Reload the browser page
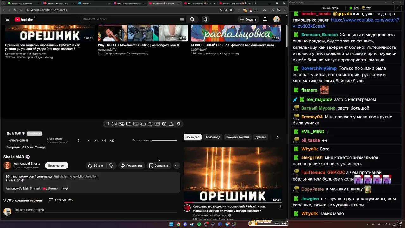Screen dimensions: 405x228 (x=15, y=10)
